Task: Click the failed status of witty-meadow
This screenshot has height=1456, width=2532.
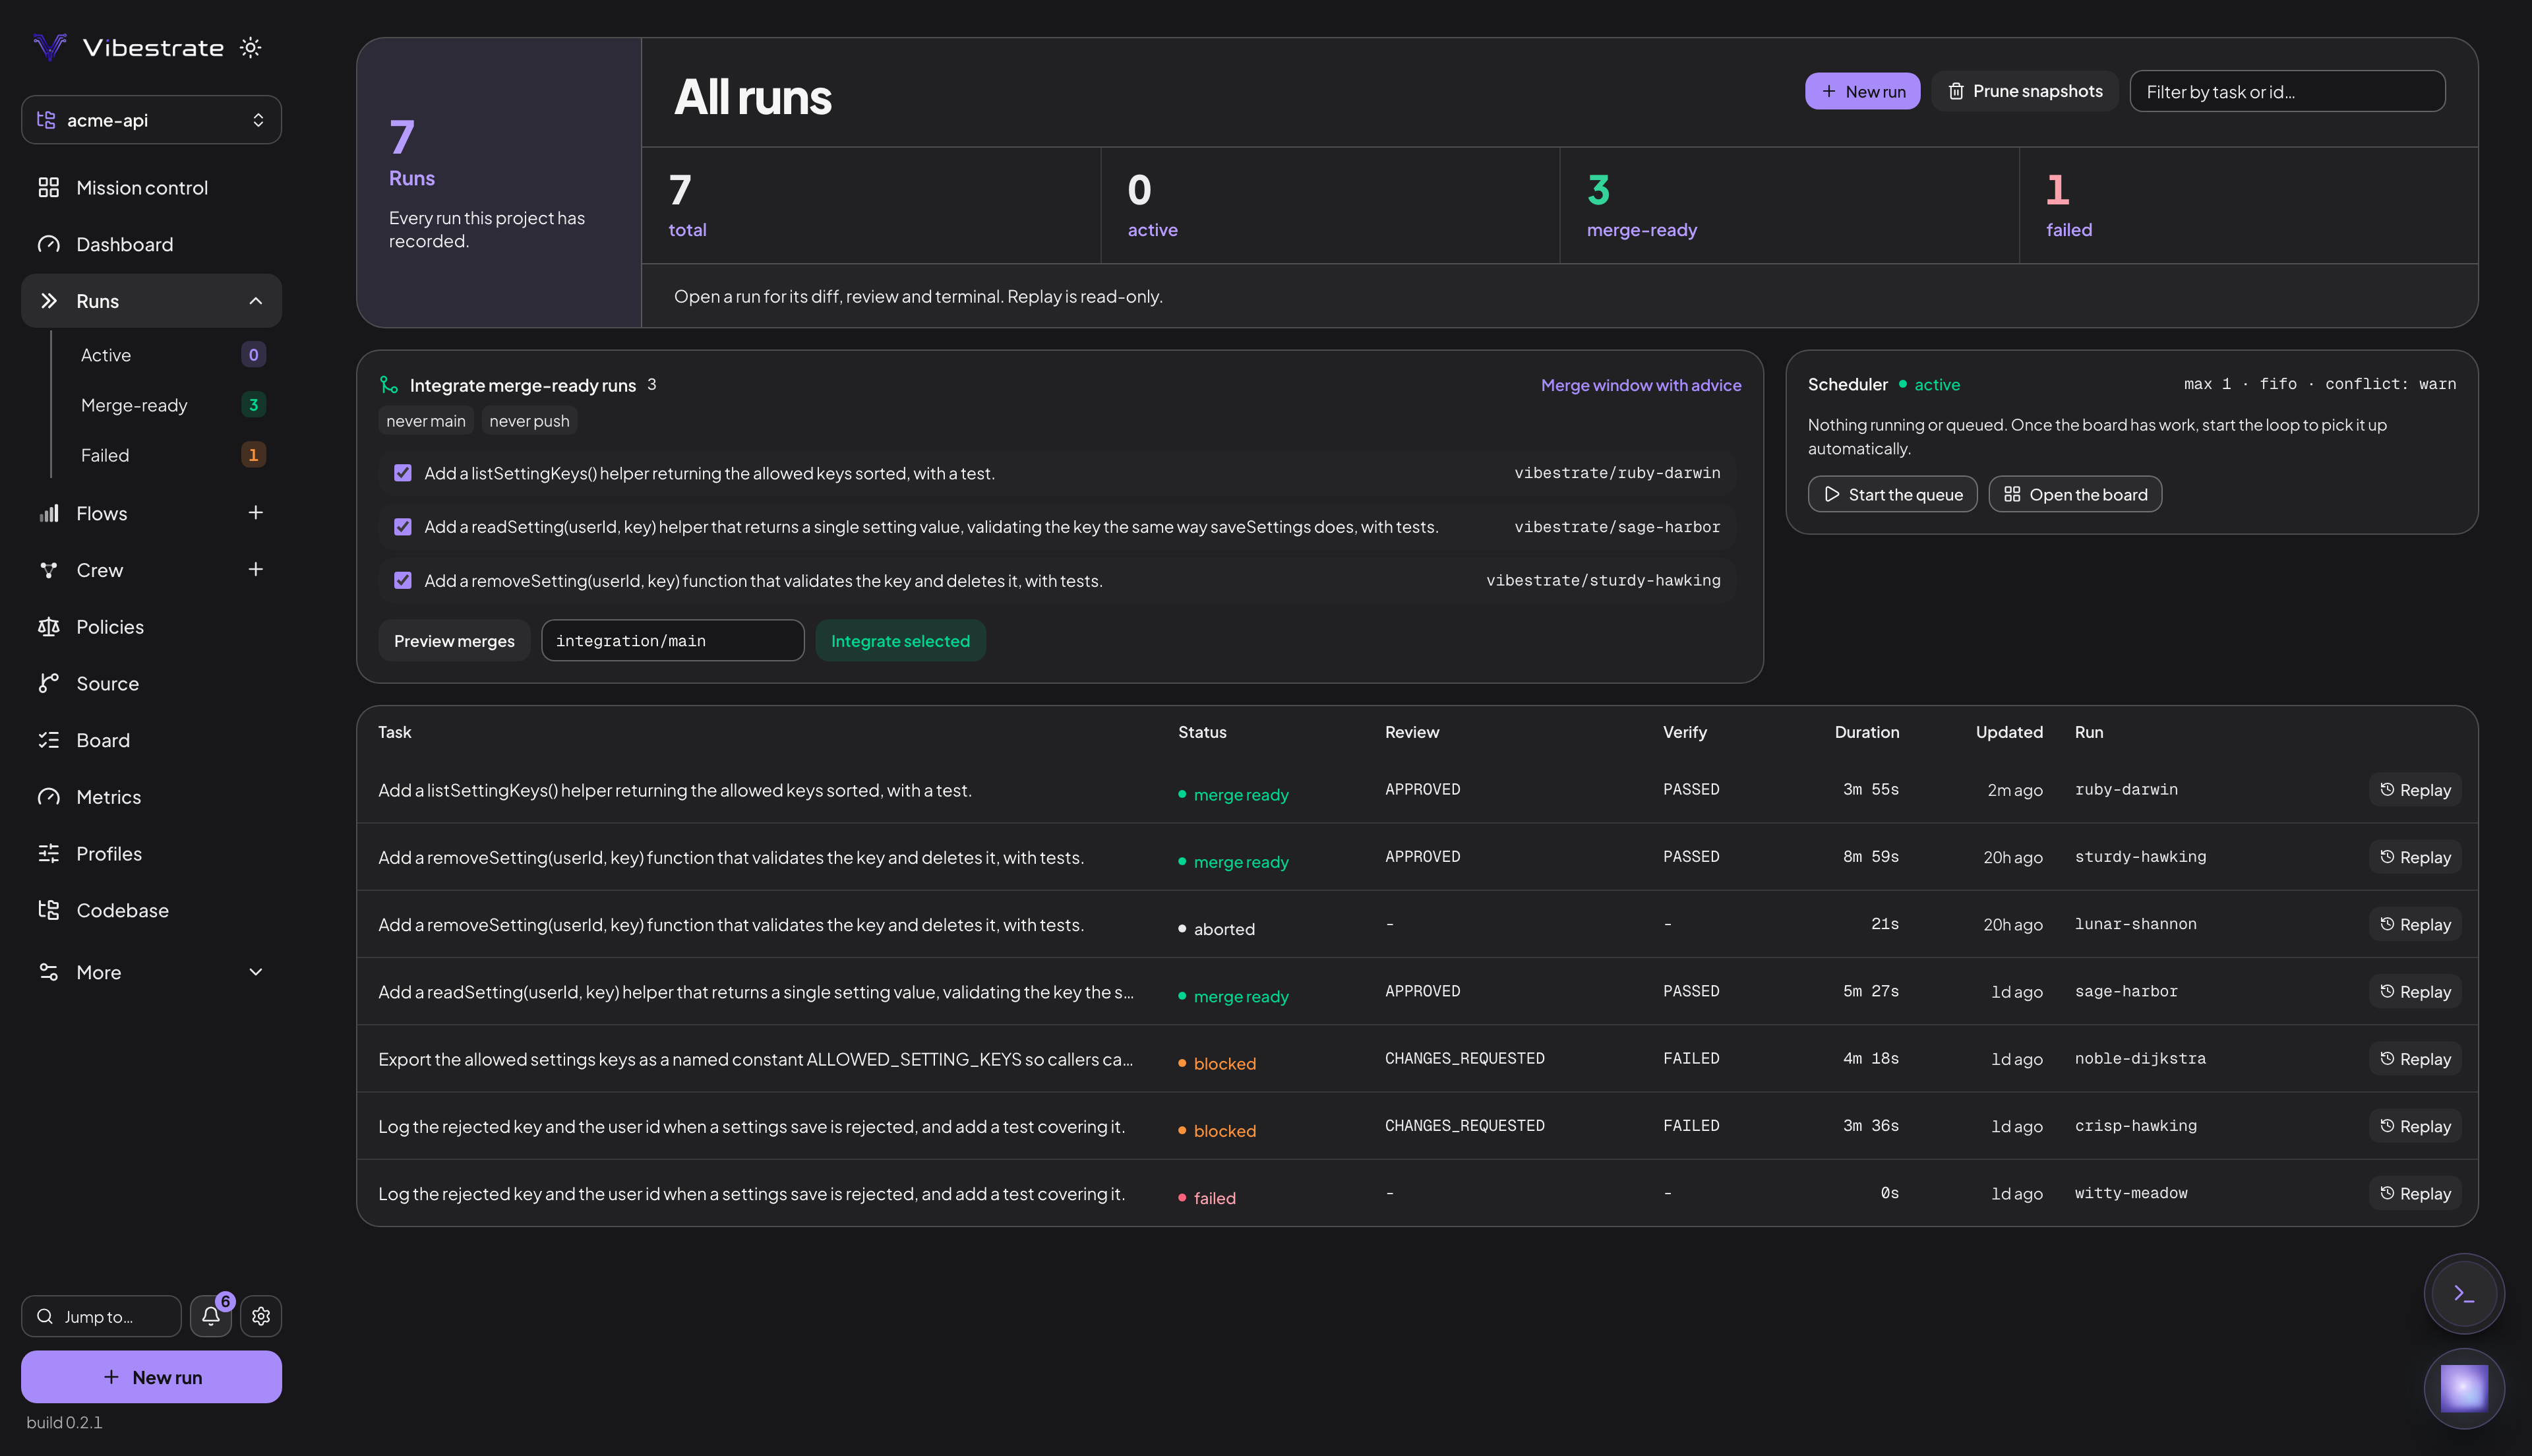Action: pyautogui.click(x=1207, y=1198)
